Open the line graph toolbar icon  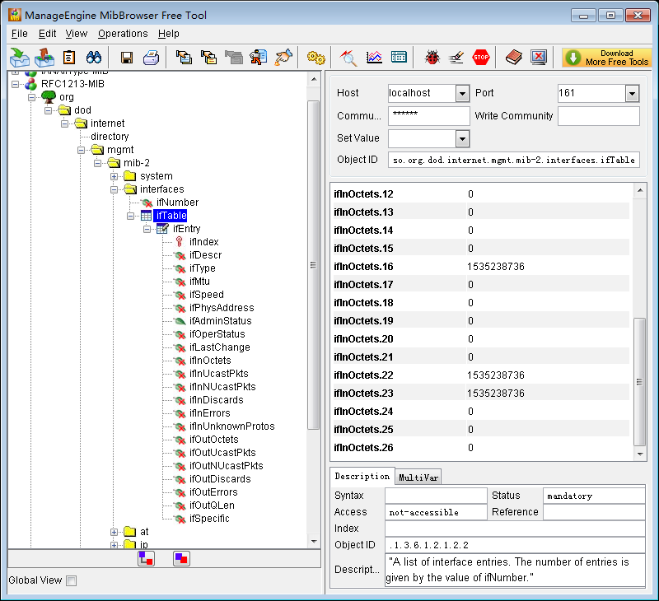(x=374, y=57)
